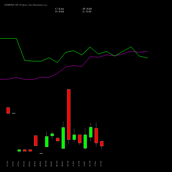Click the green candle for 13 Feb
This screenshot has width=172, height=172.
click(85, 141)
